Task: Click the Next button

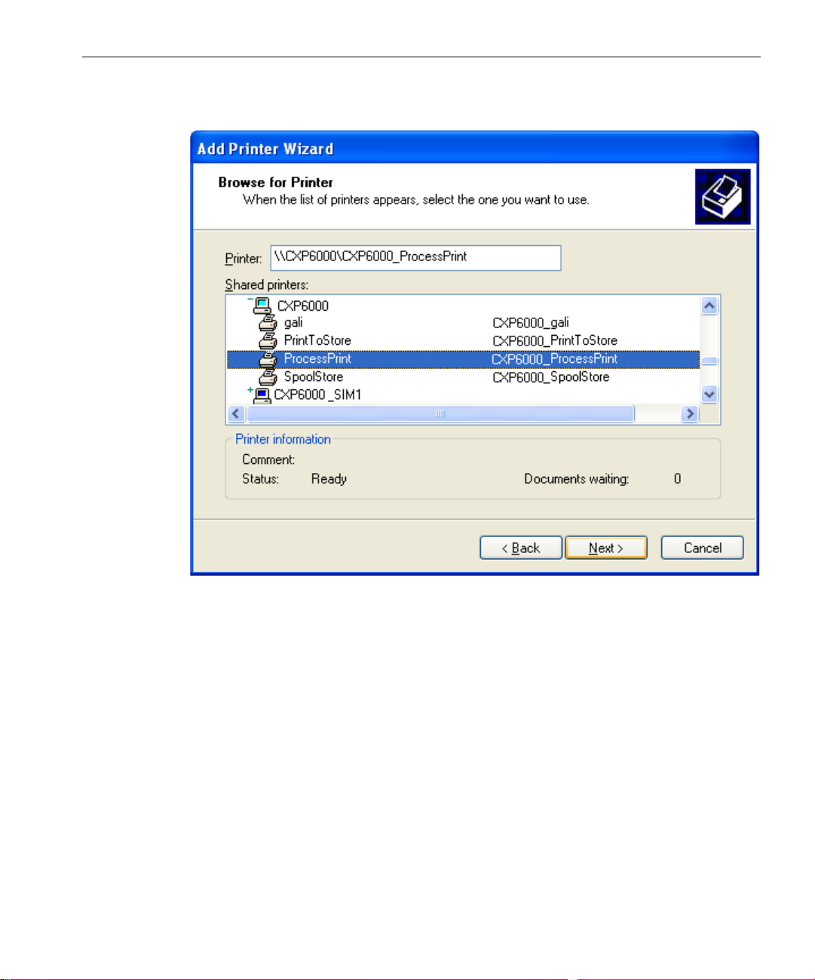Action: 606,548
